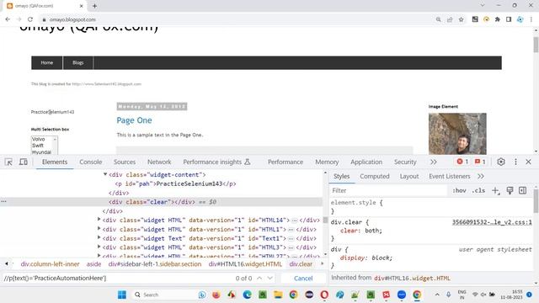Click the Styles Filter input field
This screenshot has width=539, height=303.
(x=388, y=190)
